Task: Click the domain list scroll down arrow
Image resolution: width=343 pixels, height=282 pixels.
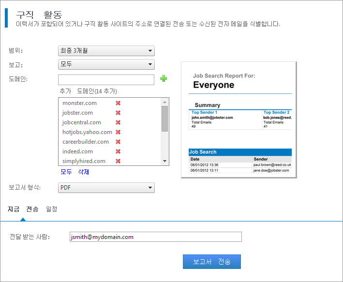Action: (x=164, y=161)
